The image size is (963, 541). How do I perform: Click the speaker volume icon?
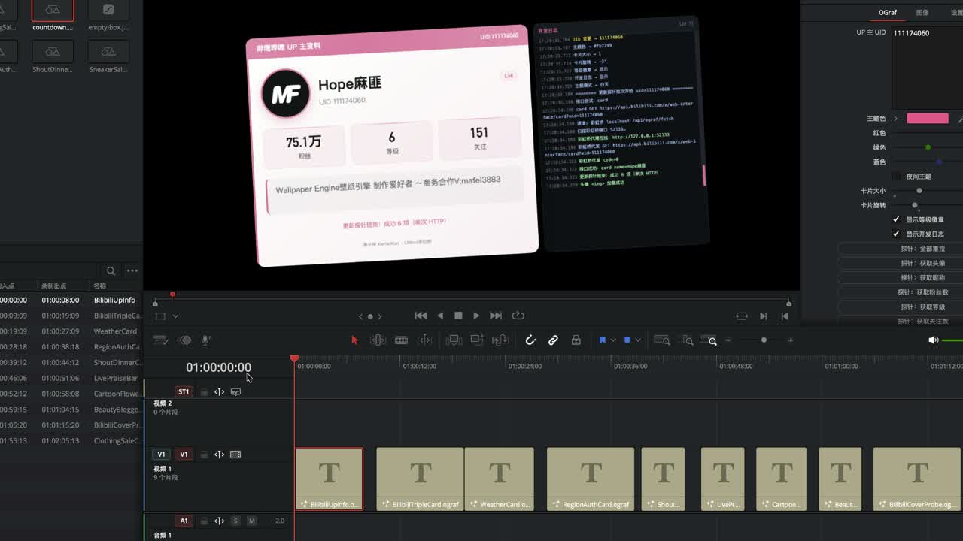[934, 340]
